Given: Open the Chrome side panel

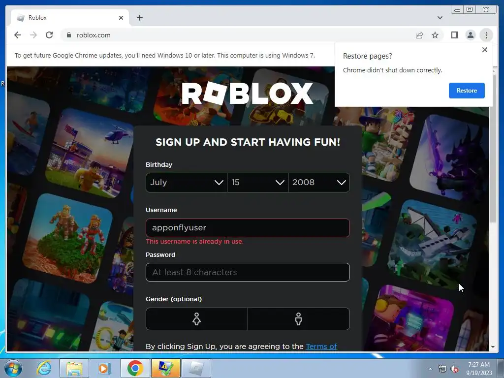Looking at the screenshot, I should click(x=454, y=35).
